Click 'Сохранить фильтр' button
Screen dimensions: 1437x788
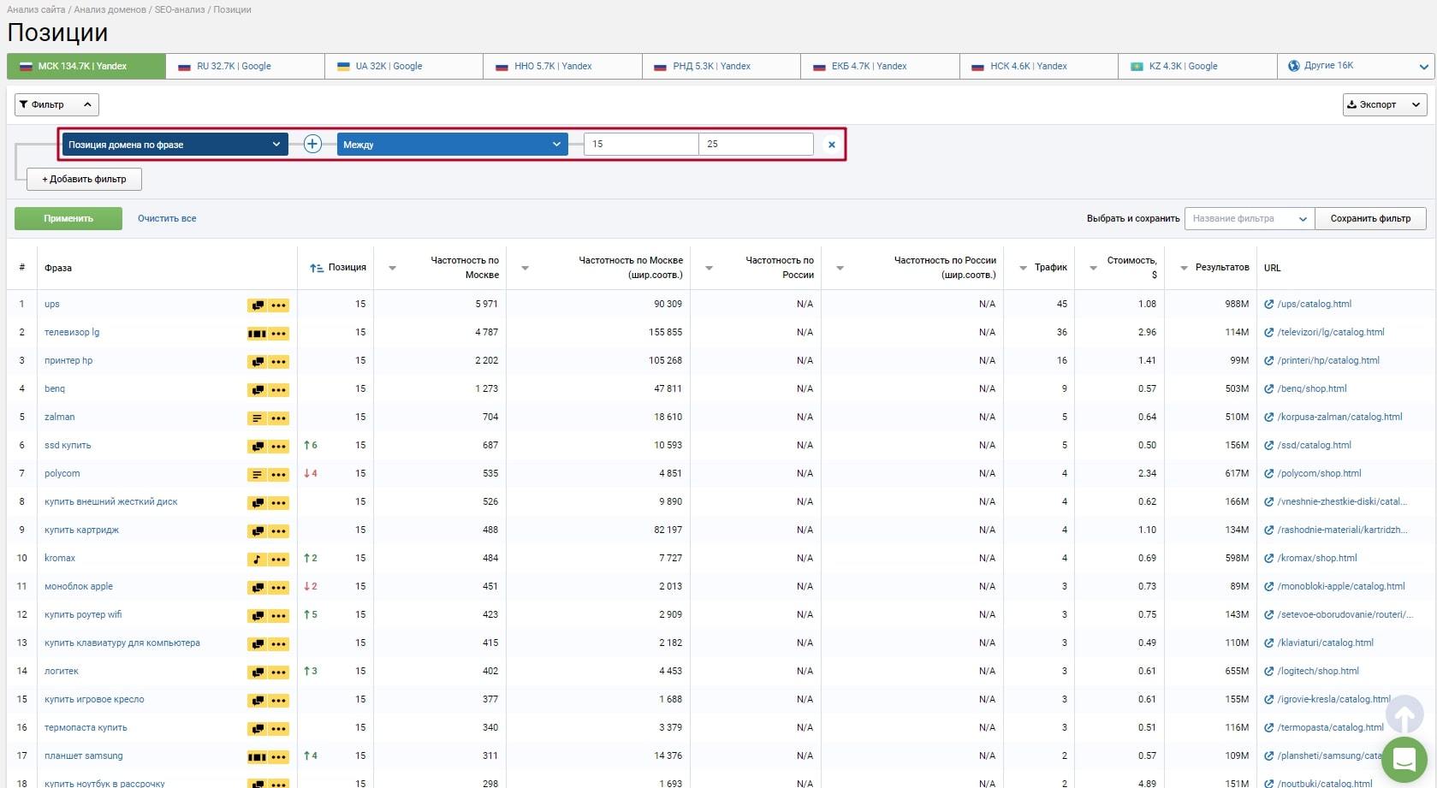tap(1370, 218)
